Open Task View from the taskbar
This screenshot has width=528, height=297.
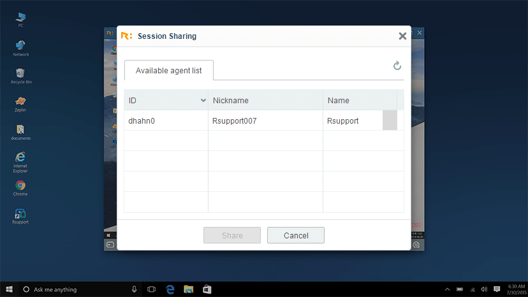coord(152,289)
